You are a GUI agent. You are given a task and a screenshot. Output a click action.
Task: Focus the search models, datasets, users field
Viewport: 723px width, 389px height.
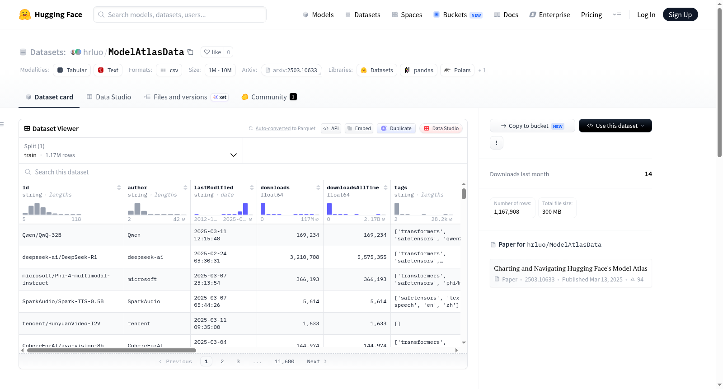180,14
